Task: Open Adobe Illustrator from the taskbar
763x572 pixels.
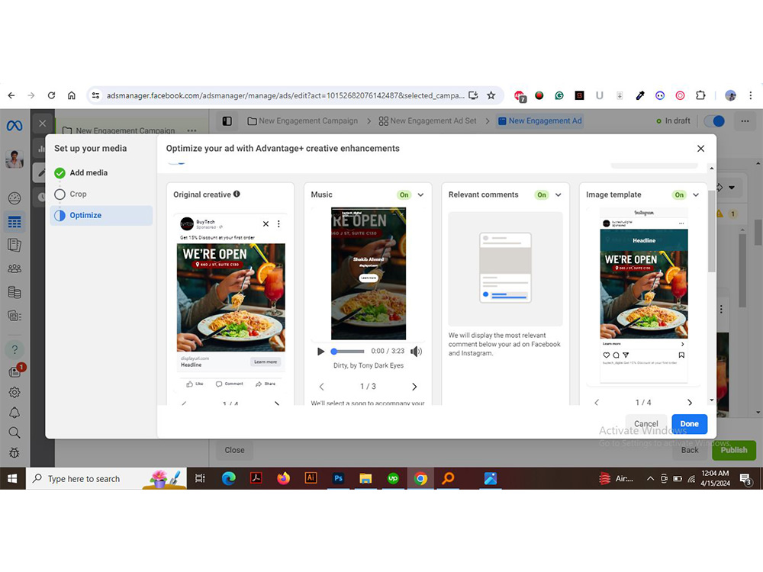Action: pyautogui.click(x=311, y=479)
